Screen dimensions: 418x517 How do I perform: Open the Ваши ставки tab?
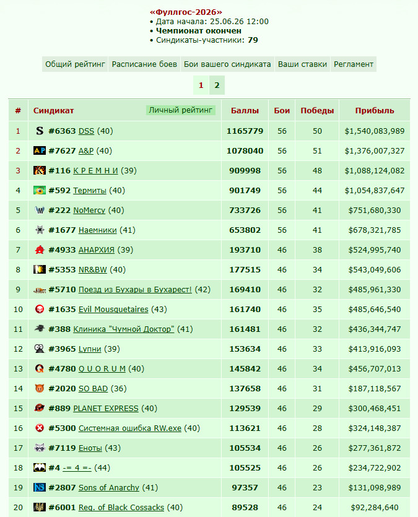click(302, 64)
